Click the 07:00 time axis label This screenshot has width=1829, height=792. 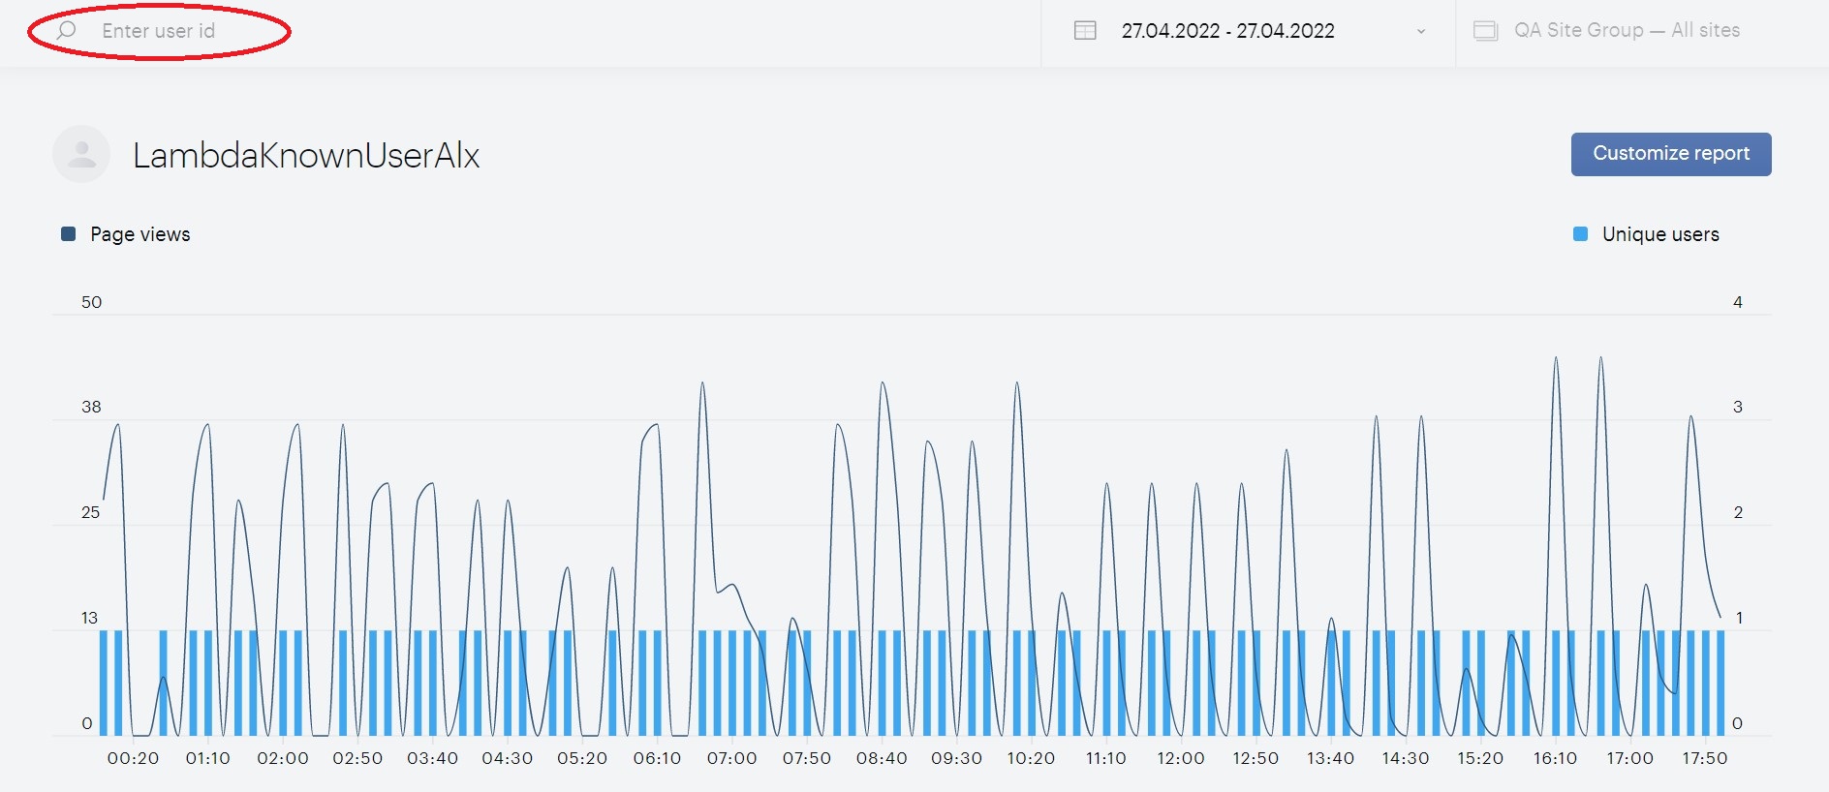point(731,758)
